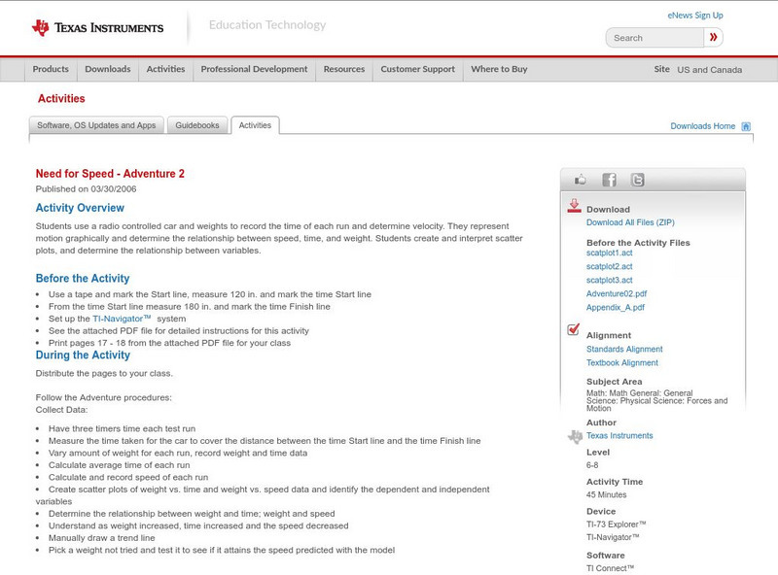Go to Downloads Home
The image size is (778, 575).
702,126
